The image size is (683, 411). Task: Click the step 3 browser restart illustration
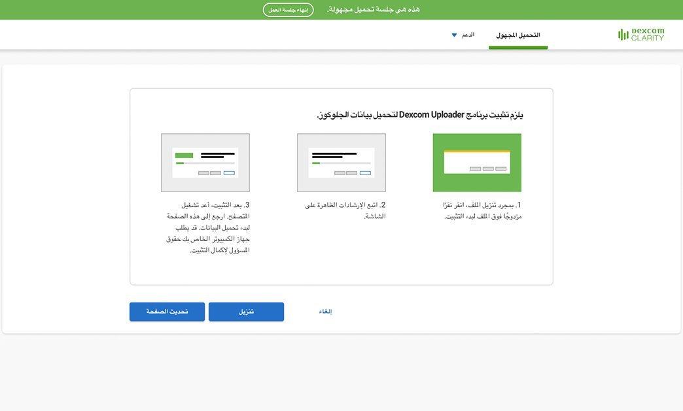(205, 163)
